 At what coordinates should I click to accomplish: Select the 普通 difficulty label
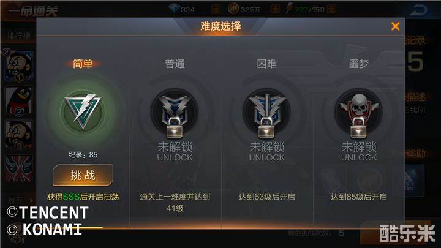175,64
